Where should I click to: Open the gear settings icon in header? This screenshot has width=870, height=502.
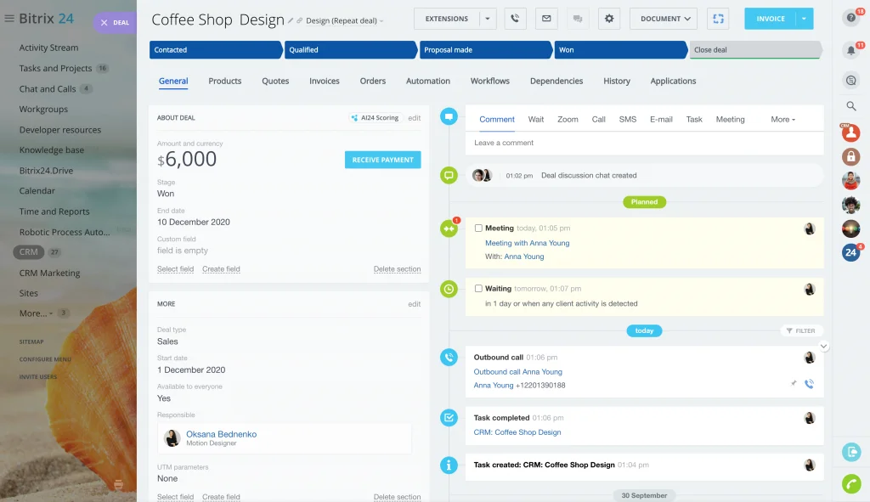pyautogui.click(x=609, y=19)
